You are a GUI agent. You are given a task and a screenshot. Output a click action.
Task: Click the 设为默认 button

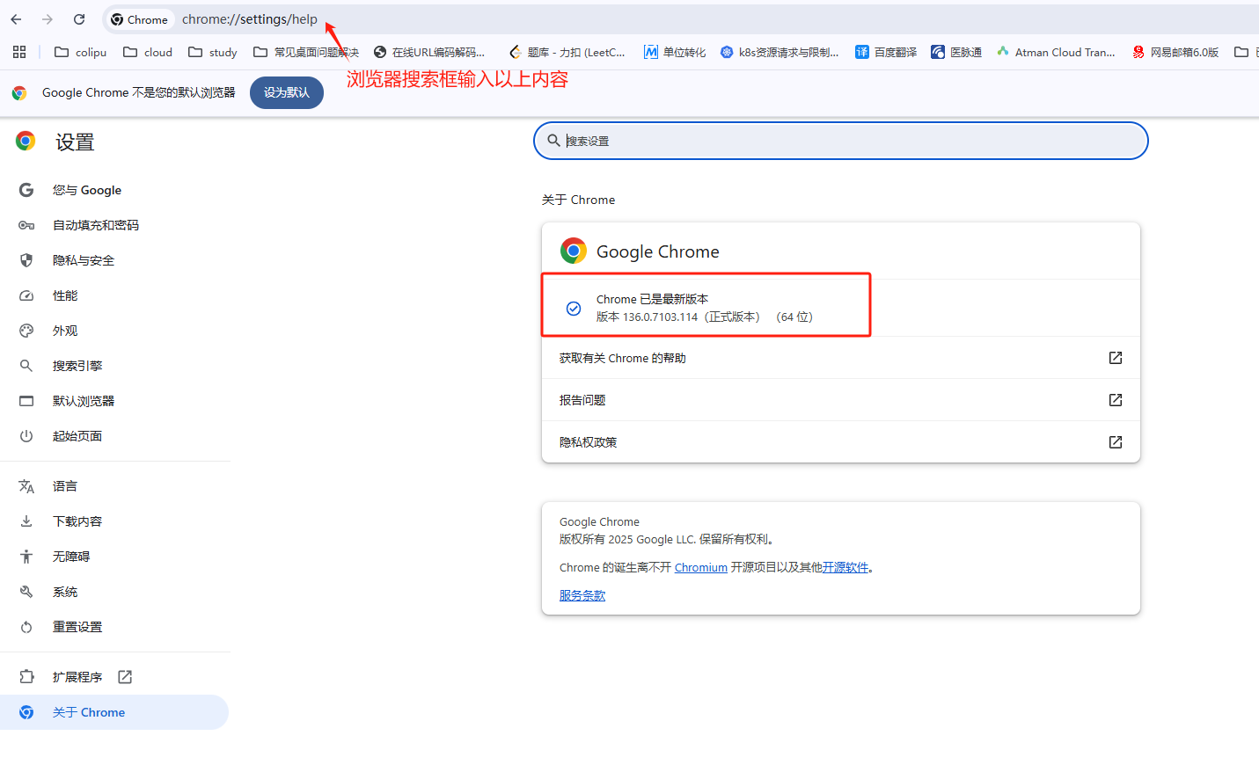286,91
